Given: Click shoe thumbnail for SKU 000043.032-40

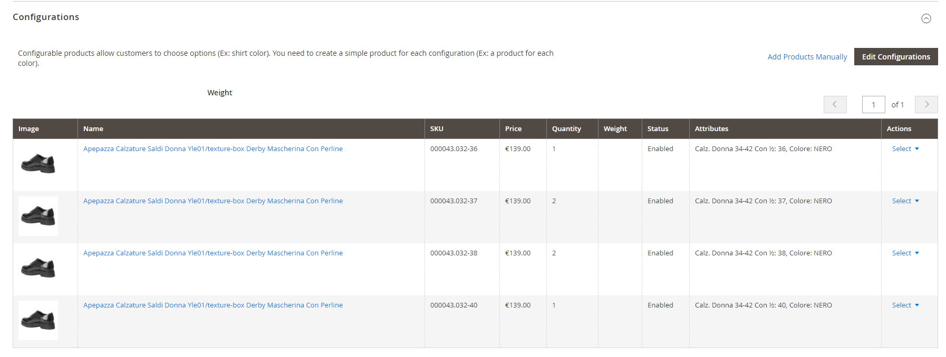Looking at the screenshot, I should click(38, 320).
